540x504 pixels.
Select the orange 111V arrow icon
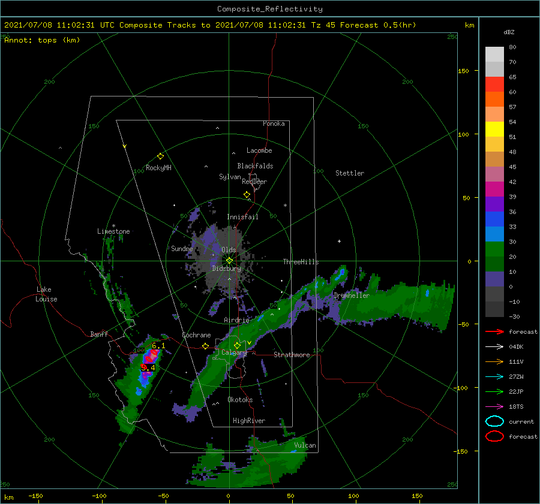coord(494,361)
